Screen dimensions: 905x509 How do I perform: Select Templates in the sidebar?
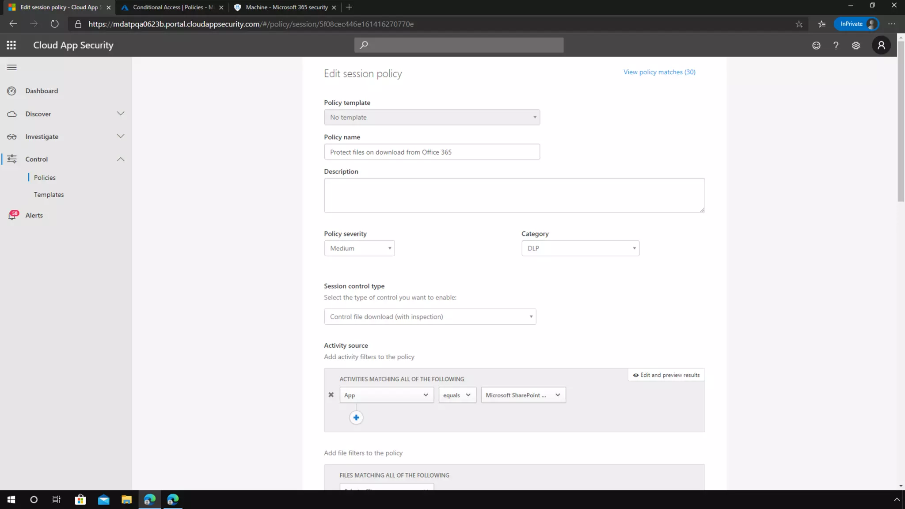pos(49,194)
